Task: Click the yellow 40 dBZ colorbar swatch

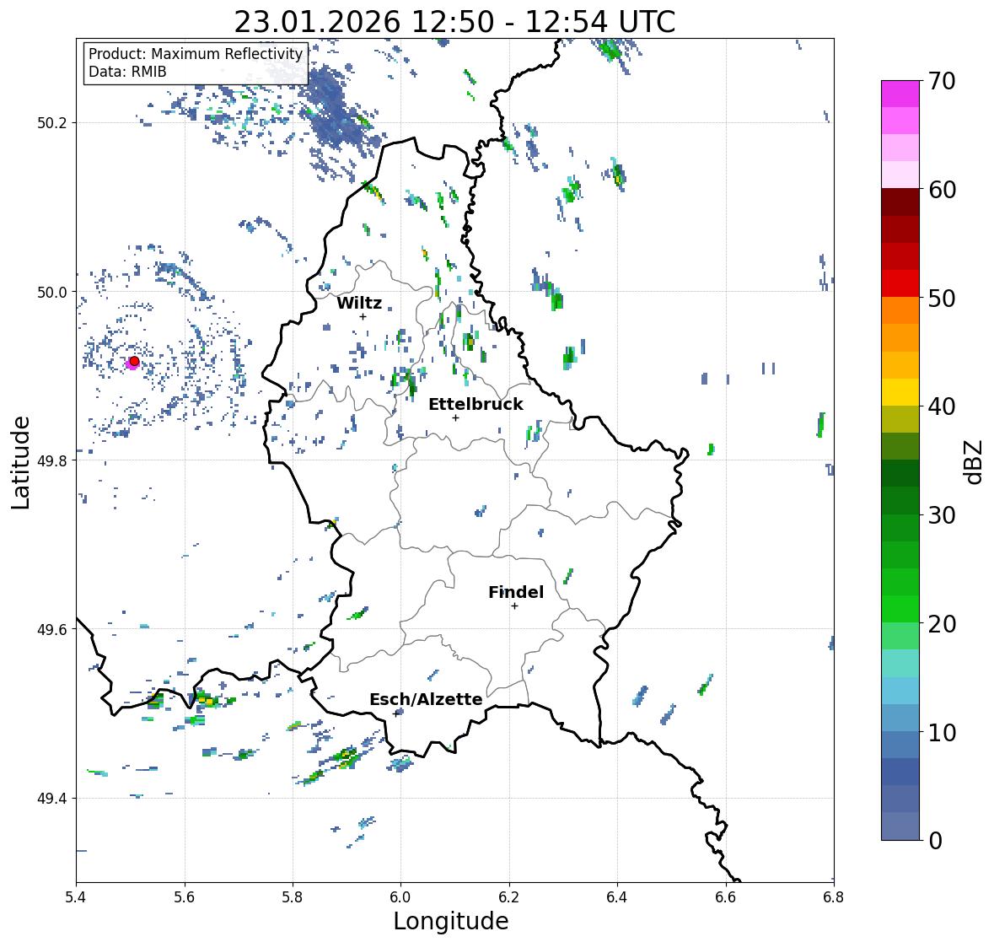Action: coord(900,392)
